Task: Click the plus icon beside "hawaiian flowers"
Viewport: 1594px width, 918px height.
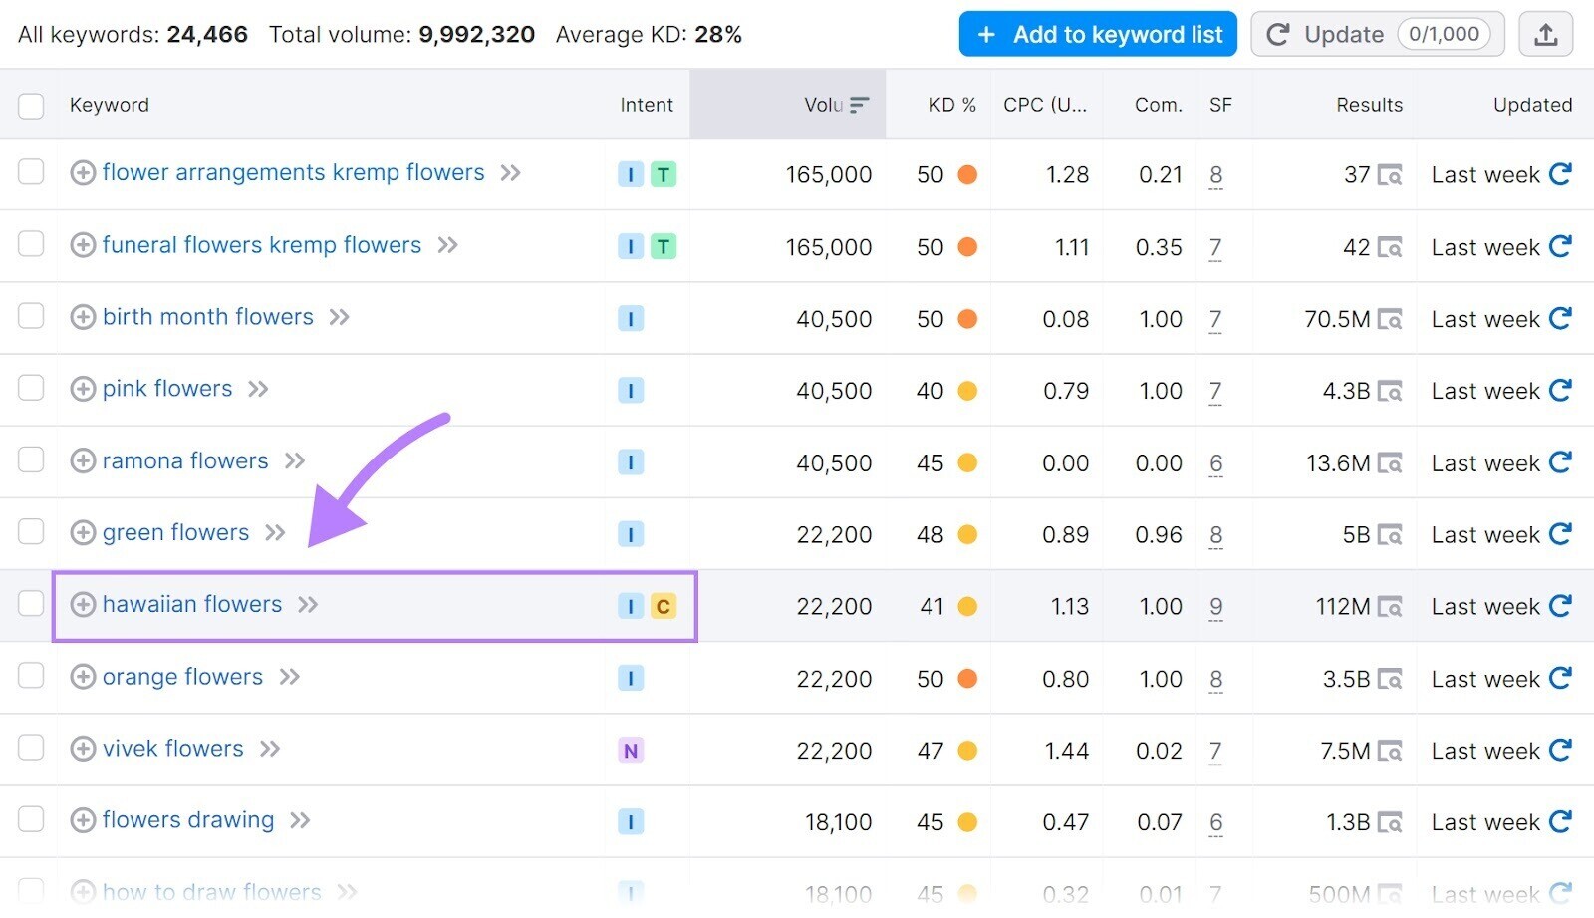Action: tap(83, 604)
